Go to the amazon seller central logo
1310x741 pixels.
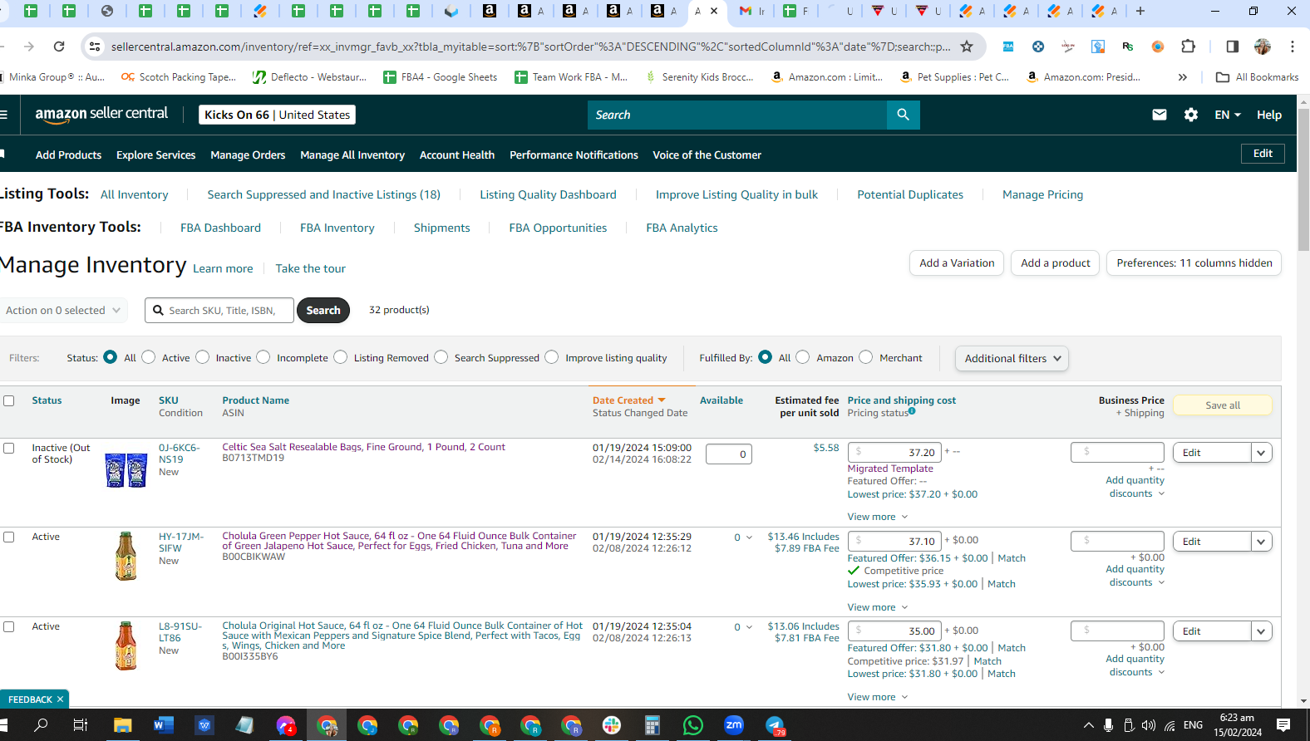click(101, 115)
